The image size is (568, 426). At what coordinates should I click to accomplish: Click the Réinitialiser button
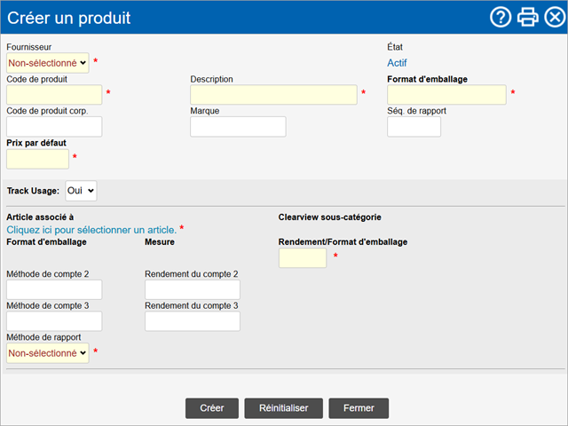click(x=284, y=408)
